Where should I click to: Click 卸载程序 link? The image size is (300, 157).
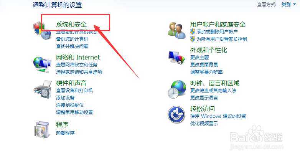point(65,133)
